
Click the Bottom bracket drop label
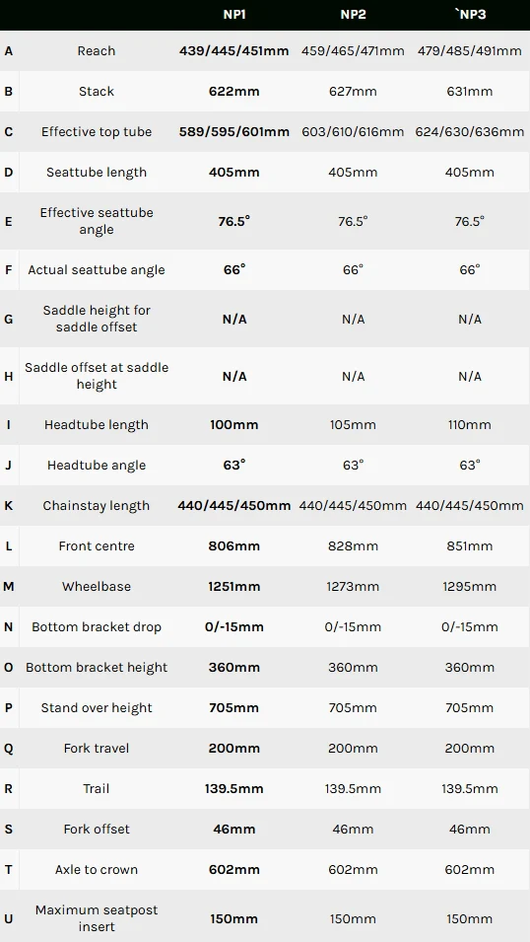(x=96, y=627)
